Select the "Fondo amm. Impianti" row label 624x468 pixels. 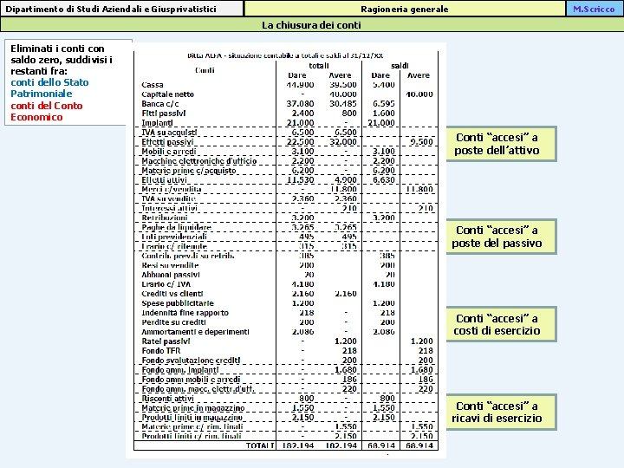coord(180,370)
